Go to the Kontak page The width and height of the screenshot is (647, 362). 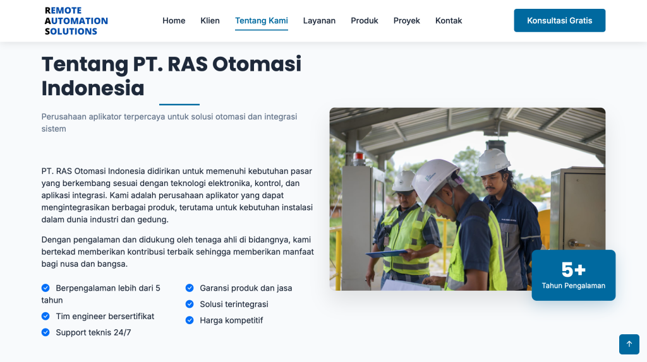449,21
